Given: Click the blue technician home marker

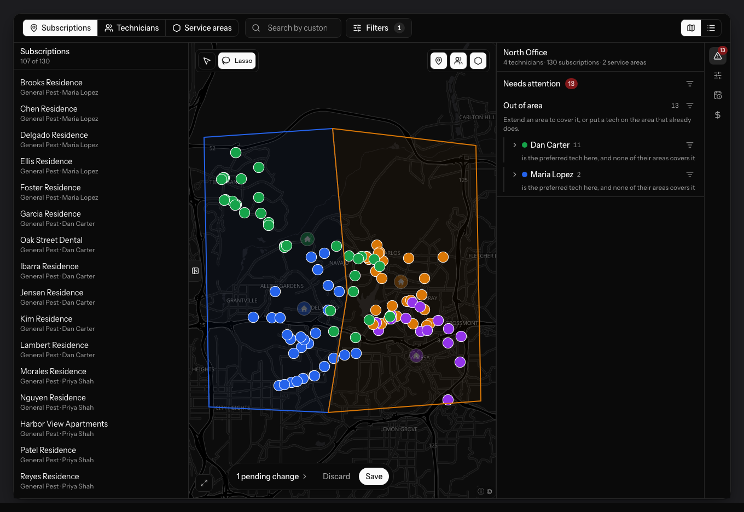Looking at the screenshot, I should (x=304, y=309).
